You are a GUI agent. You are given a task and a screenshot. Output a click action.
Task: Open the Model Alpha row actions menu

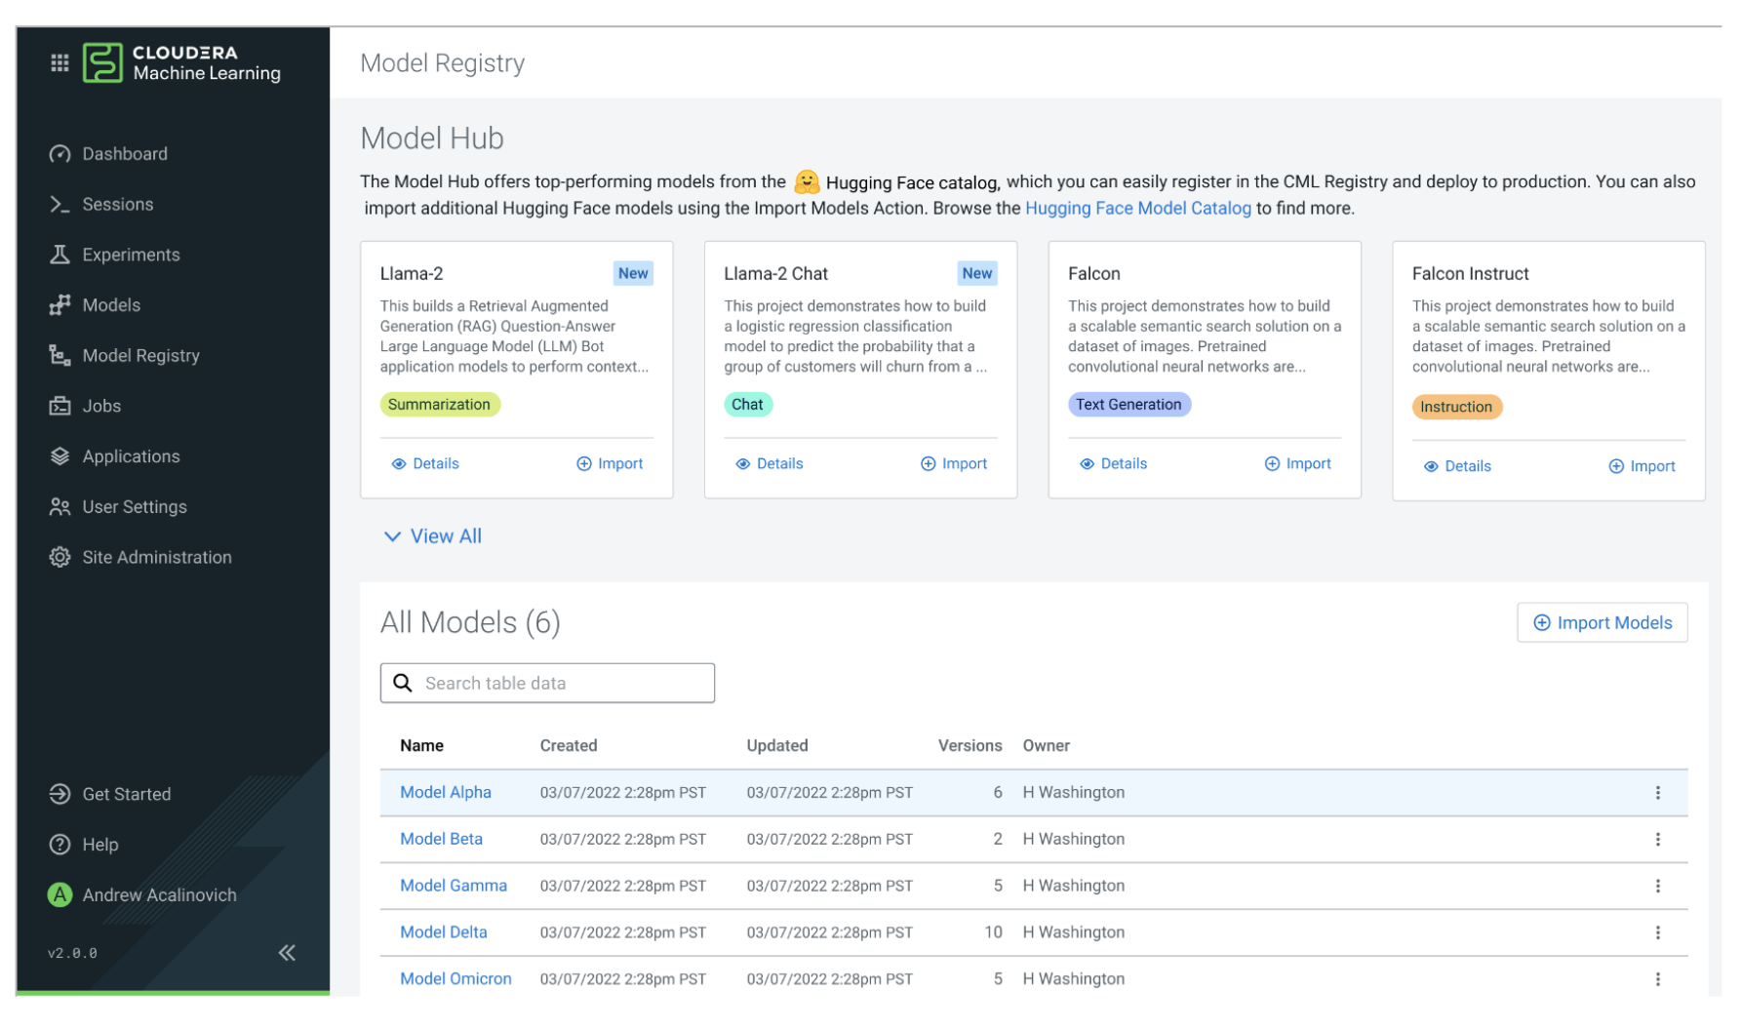pos(1658,794)
